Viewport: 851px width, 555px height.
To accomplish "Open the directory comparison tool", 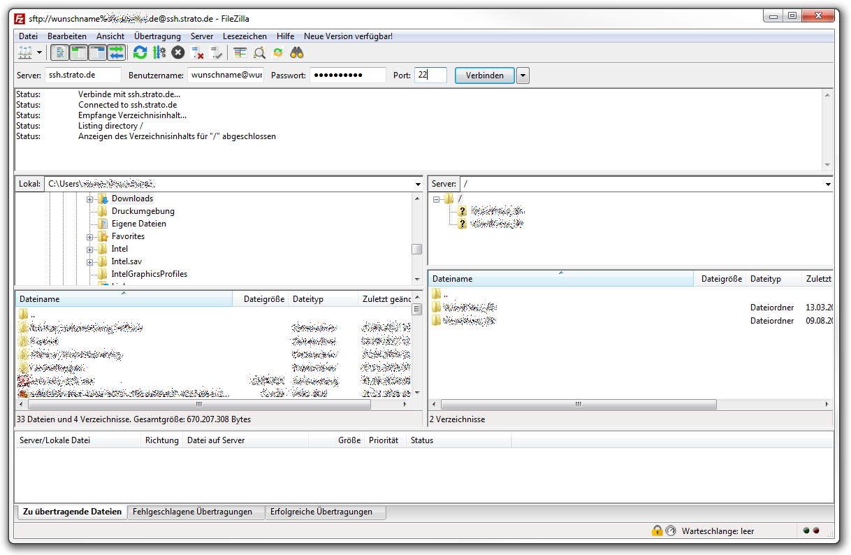I will point(240,52).
